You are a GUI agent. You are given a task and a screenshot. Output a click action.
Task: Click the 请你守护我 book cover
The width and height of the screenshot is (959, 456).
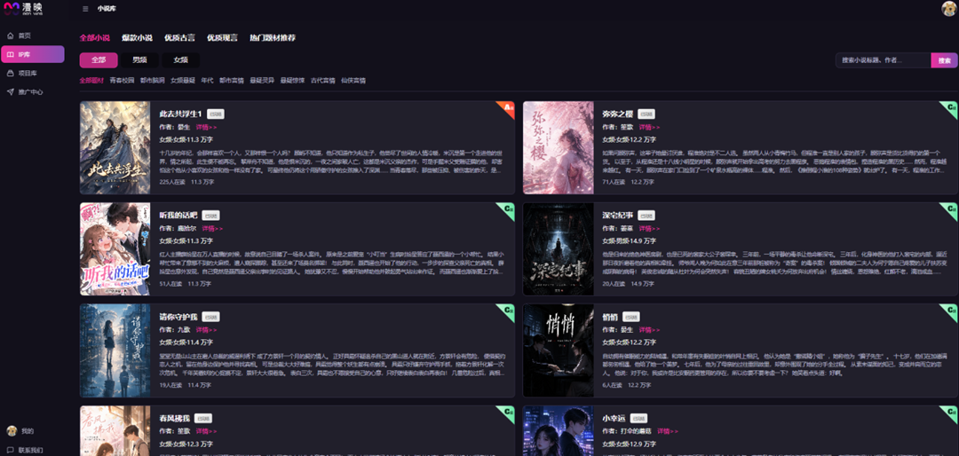pos(115,350)
